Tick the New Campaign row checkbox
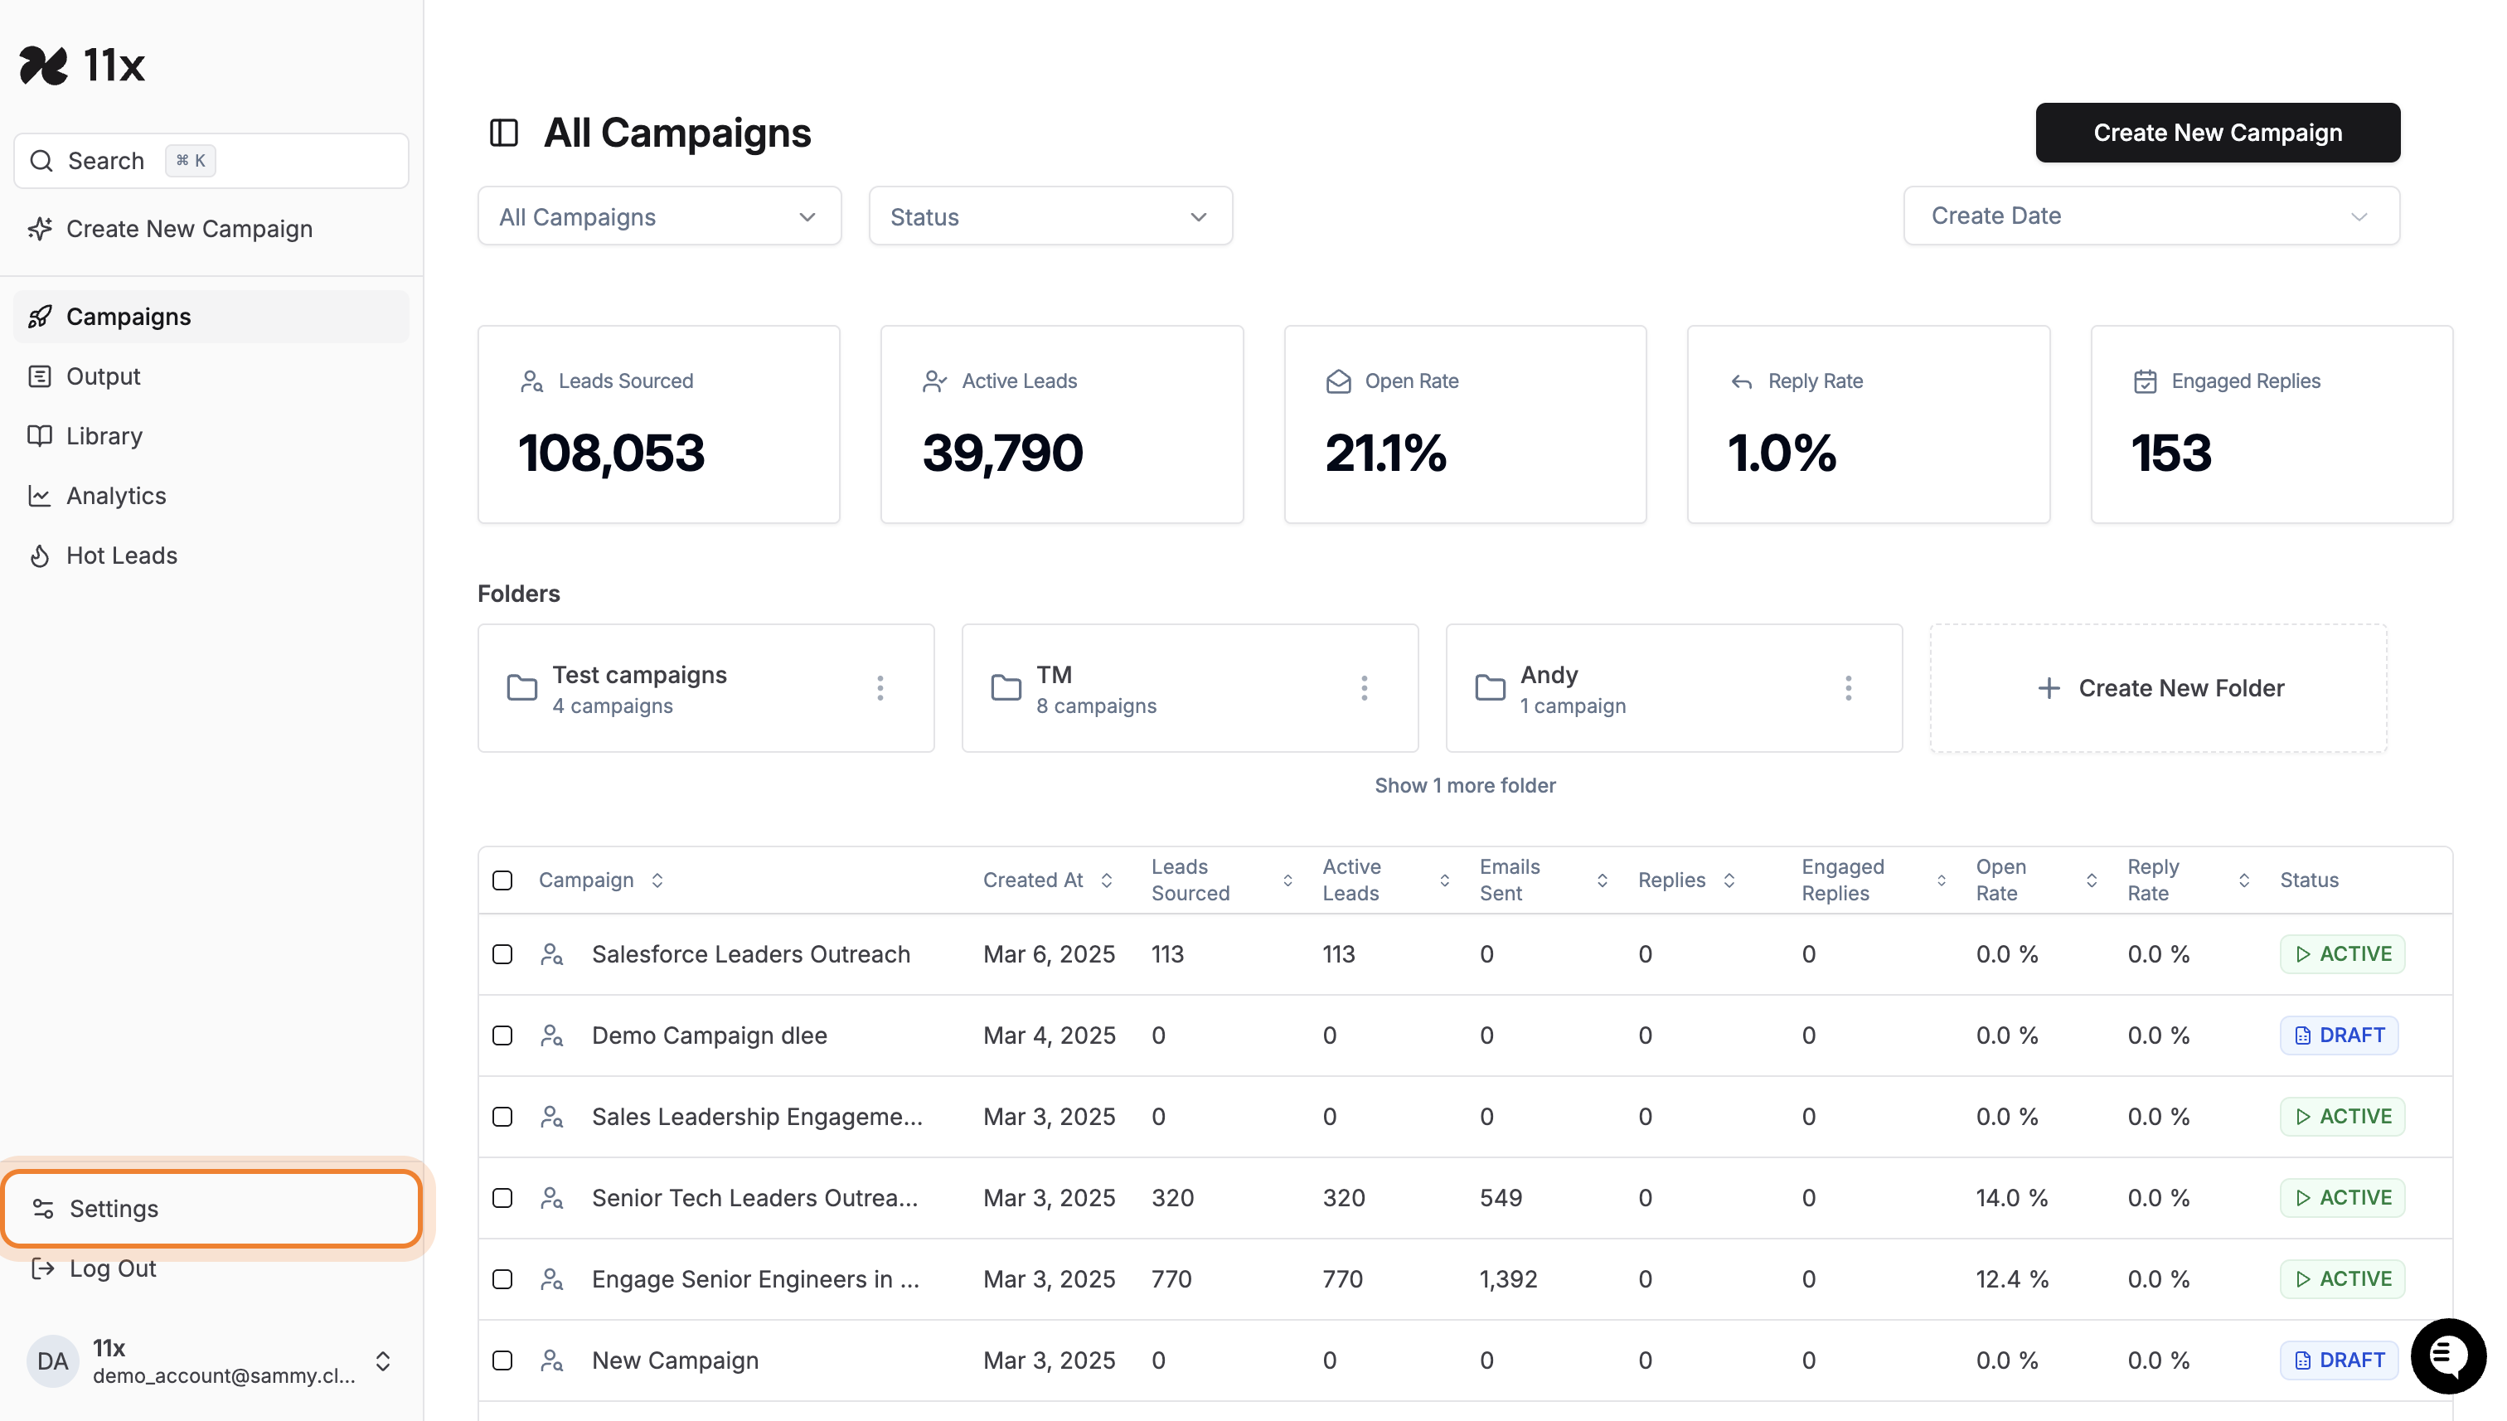 pos(502,1360)
